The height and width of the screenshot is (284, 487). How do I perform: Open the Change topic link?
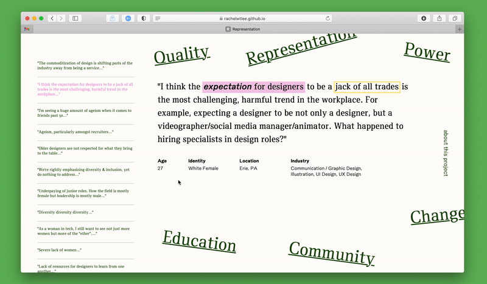tap(437, 216)
